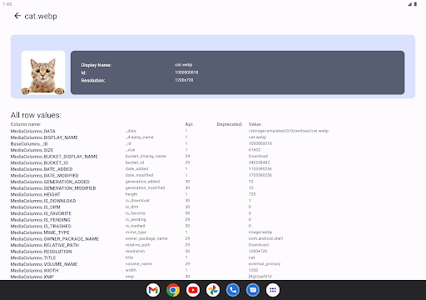This screenshot has width=426, height=300.
Task: Select the MediaColumns.IS_DOWNLOAD row label
Action: 43,201
